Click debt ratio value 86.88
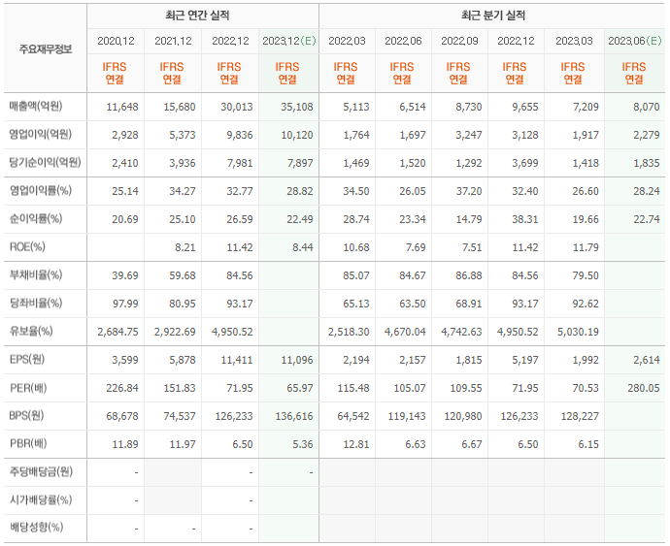 (x=469, y=275)
